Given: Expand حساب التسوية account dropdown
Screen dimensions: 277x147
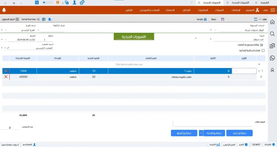Looking at the screenshot, I should (215, 30).
